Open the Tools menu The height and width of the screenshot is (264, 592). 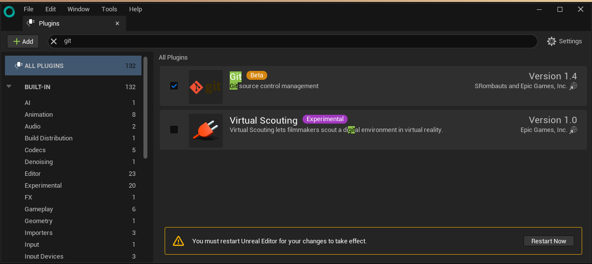[x=109, y=9]
